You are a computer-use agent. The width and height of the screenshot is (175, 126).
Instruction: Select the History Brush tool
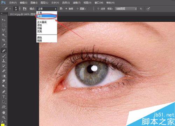pyautogui.click(x=3, y=66)
